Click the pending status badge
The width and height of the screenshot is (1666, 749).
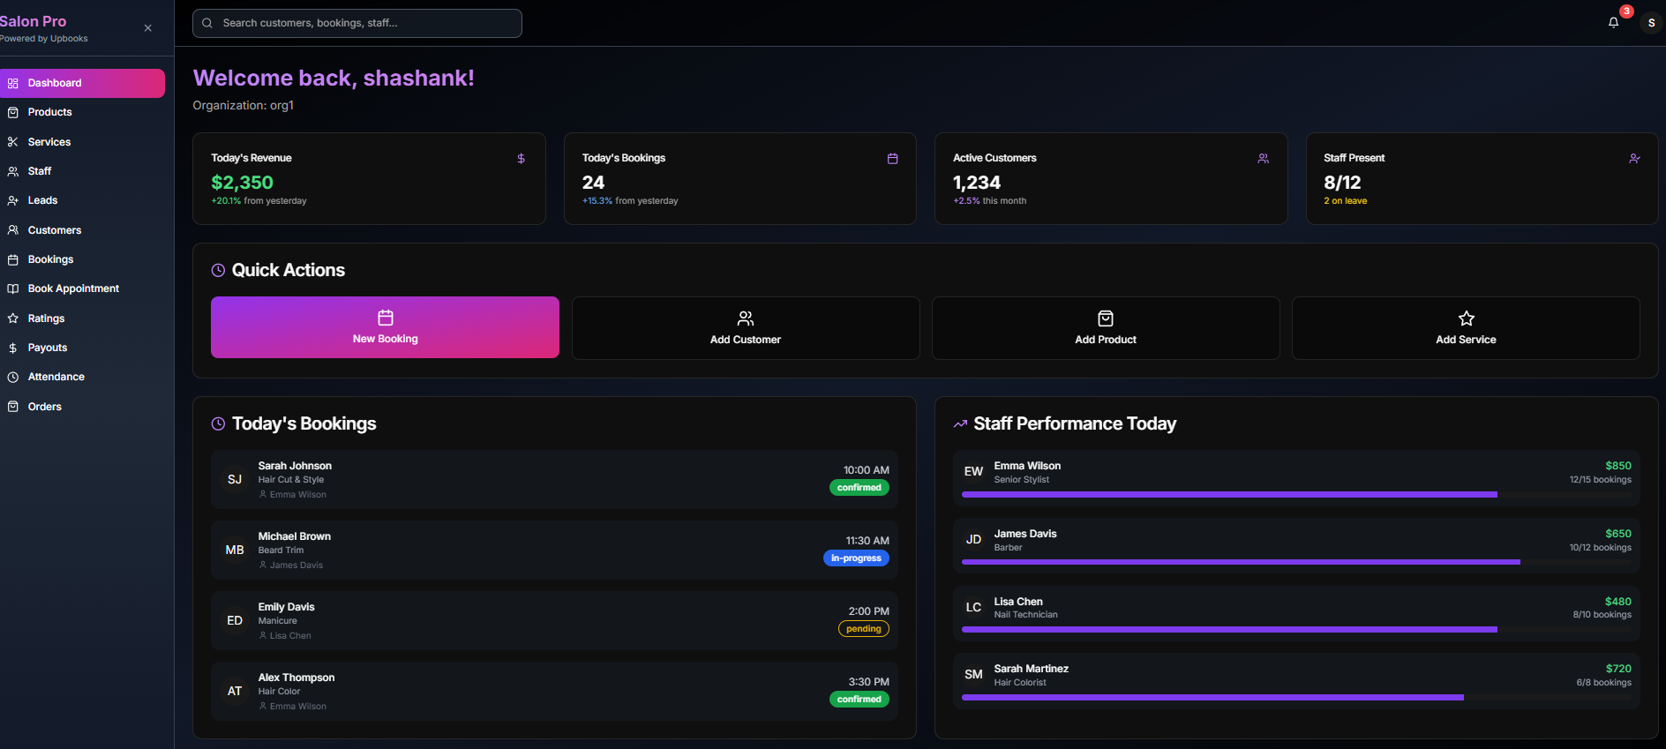pos(864,629)
